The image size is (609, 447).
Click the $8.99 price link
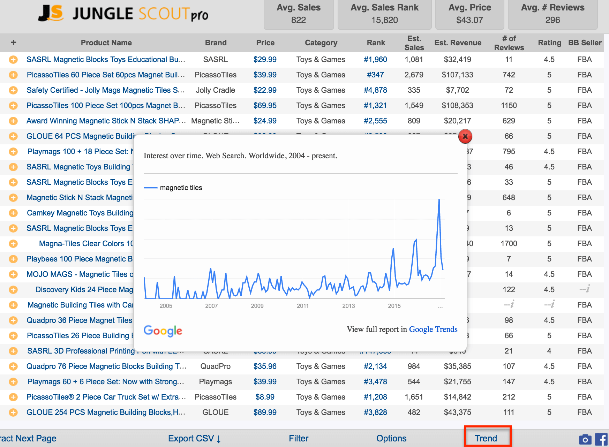click(x=265, y=397)
